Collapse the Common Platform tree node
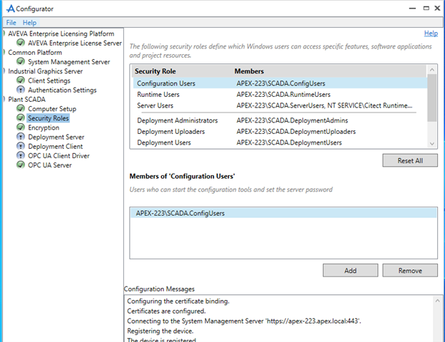Image resolution: width=445 pixels, height=342 pixels. tap(4, 52)
